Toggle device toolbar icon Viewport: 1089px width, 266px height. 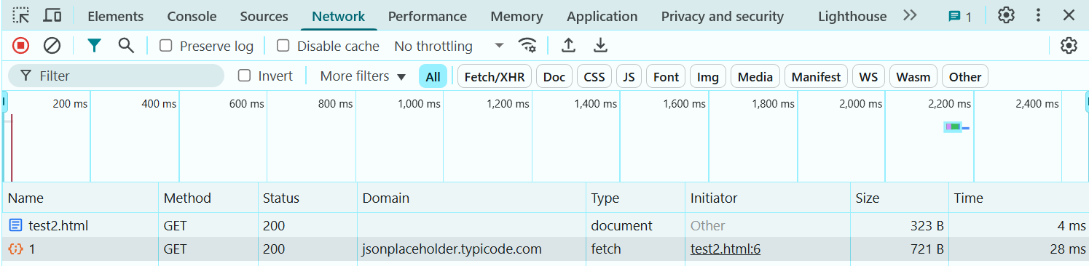coord(52,15)
